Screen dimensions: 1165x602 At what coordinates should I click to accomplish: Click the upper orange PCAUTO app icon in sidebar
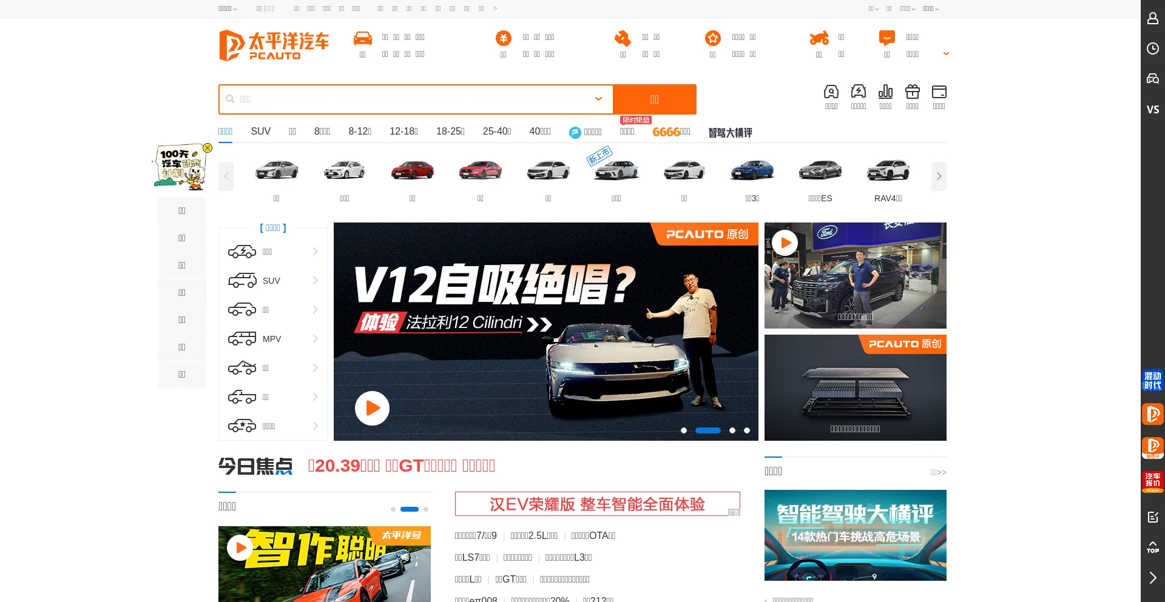coord(1152,414)
